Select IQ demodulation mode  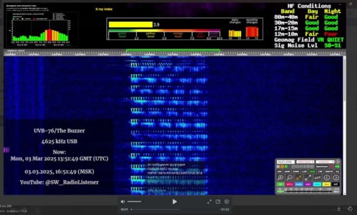pos(337,171)
